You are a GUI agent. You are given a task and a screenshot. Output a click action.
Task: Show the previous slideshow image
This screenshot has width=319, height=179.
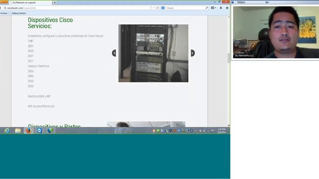(x=114, y=53)
